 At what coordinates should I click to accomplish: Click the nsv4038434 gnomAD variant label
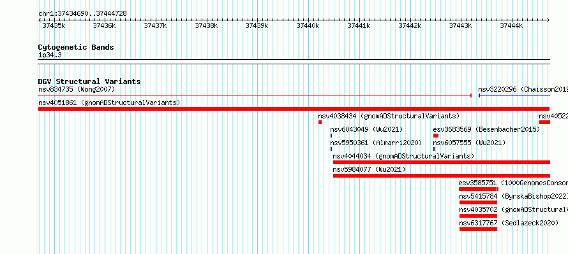(389, 116)
